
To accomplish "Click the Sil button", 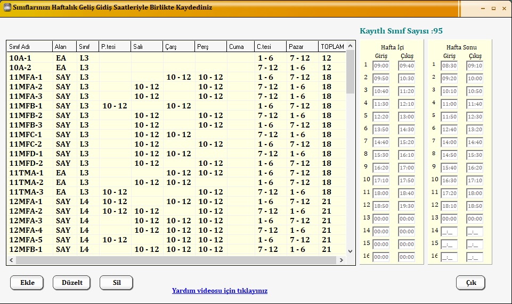I will coord(116,282).
